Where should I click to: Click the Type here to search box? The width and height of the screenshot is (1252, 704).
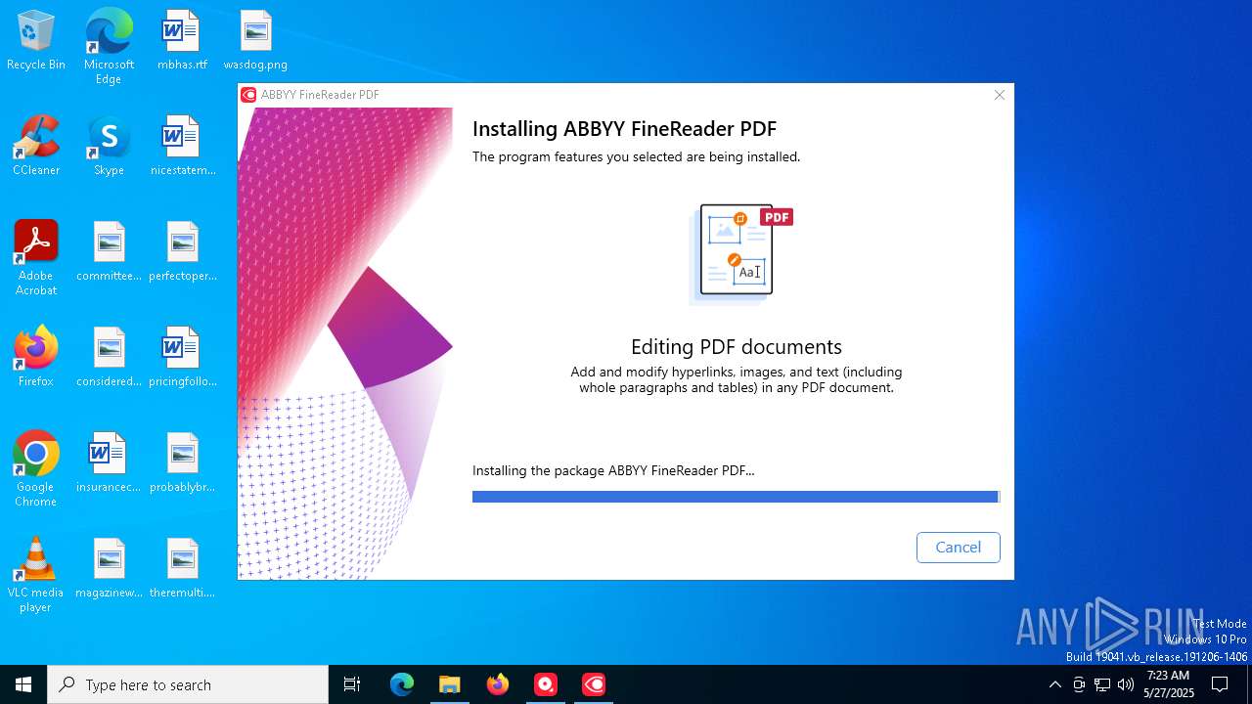pyautogui.click(x=188, y=684)
